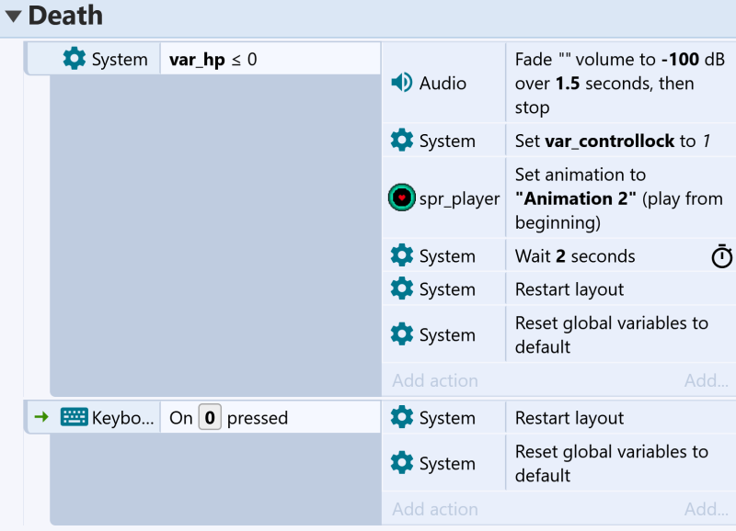This screenshot has height=531, width=736.
Task: Click gear icon of first Restart layout action
Action: (x=402, y=288)
